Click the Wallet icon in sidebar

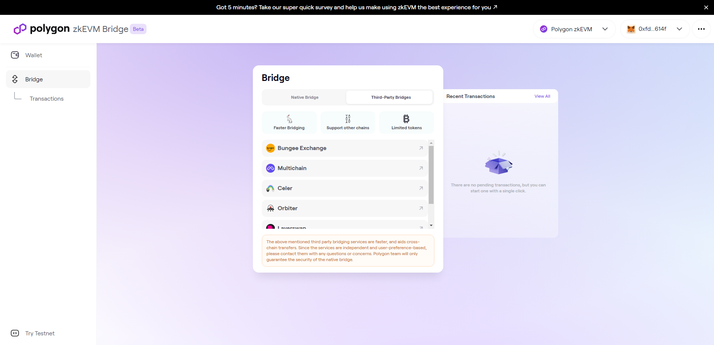(15, 55)
